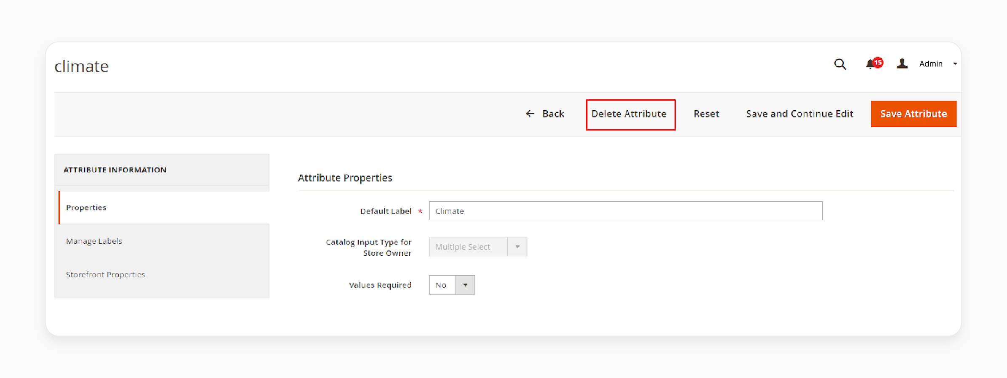Expand the Admin account dropdown arrow
Image resolution: width=1007 pixels, height=378 pixels.
(x=955, y=64)
